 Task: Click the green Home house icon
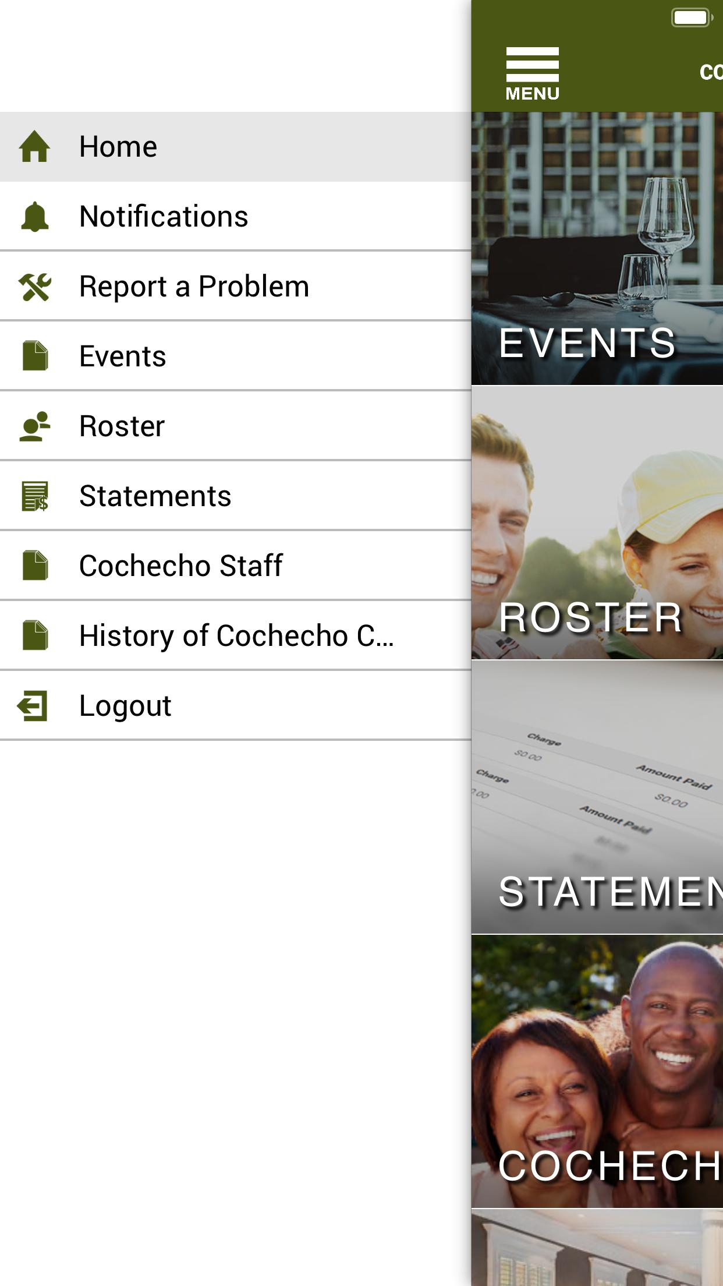(x=34, y=146)
